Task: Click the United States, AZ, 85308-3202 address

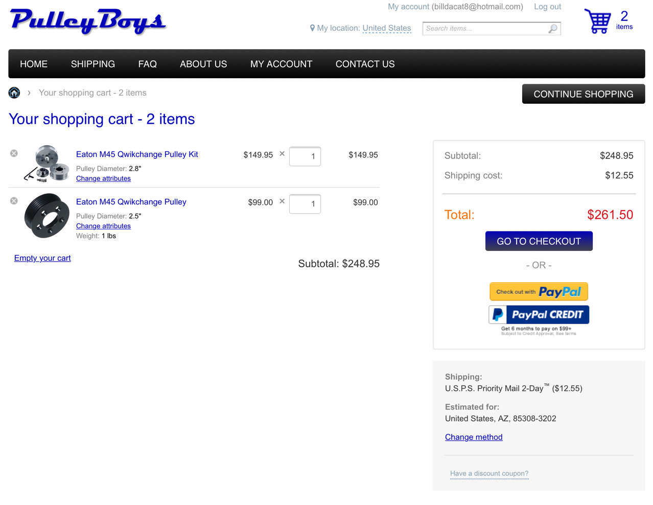Action: tap(501, 419)
